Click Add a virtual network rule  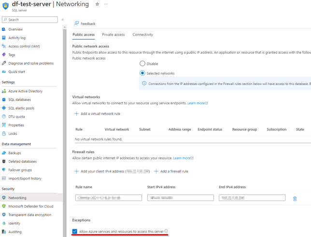[97, 113]
